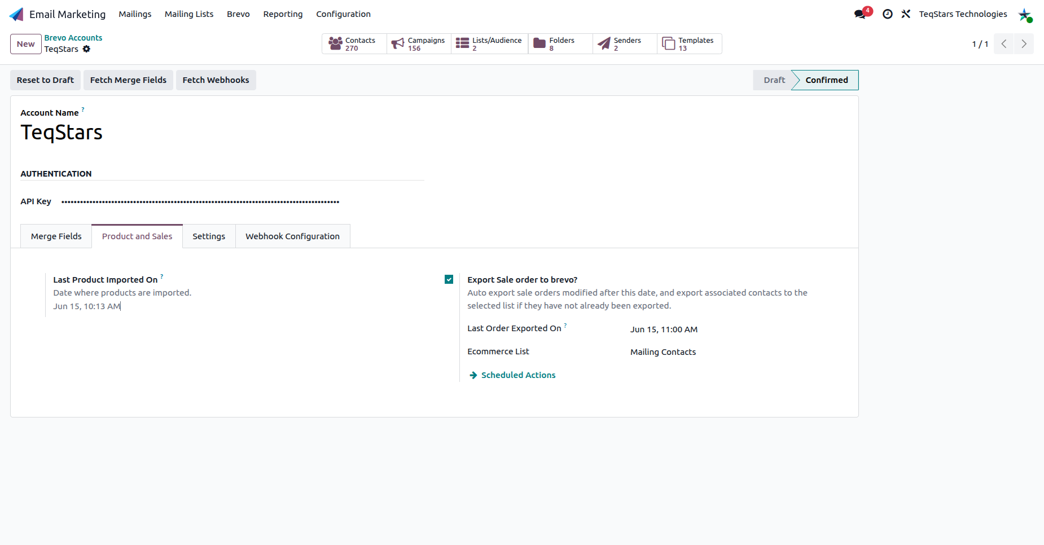The image size is (1044, 545).
Task: Open the Reporting menu
Action: [x=283, y=14]
